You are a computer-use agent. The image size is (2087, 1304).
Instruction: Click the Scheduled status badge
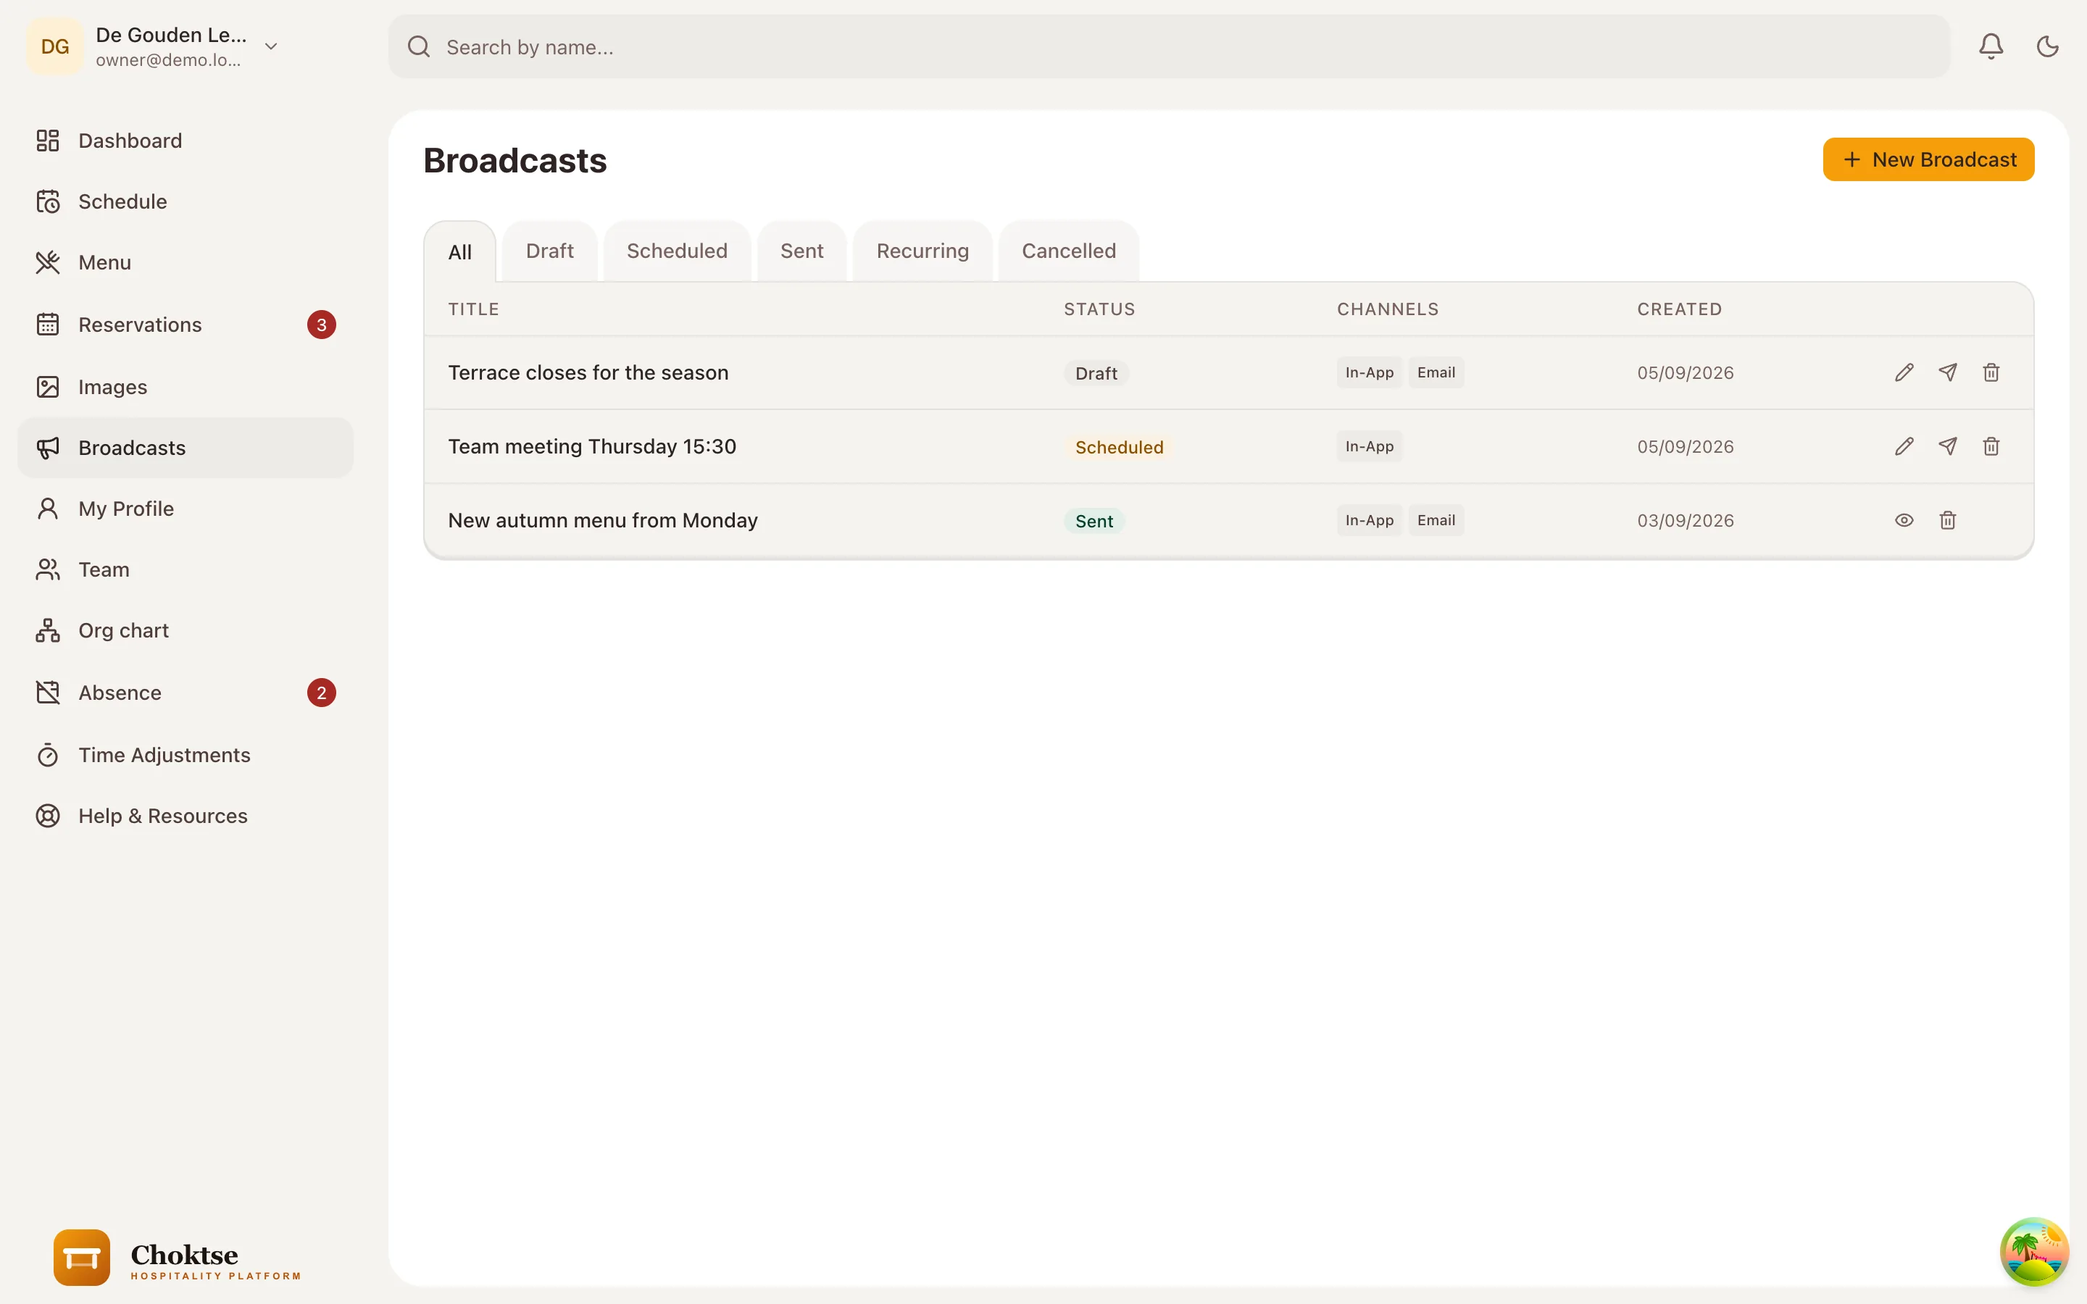(x=1119, y=448)
